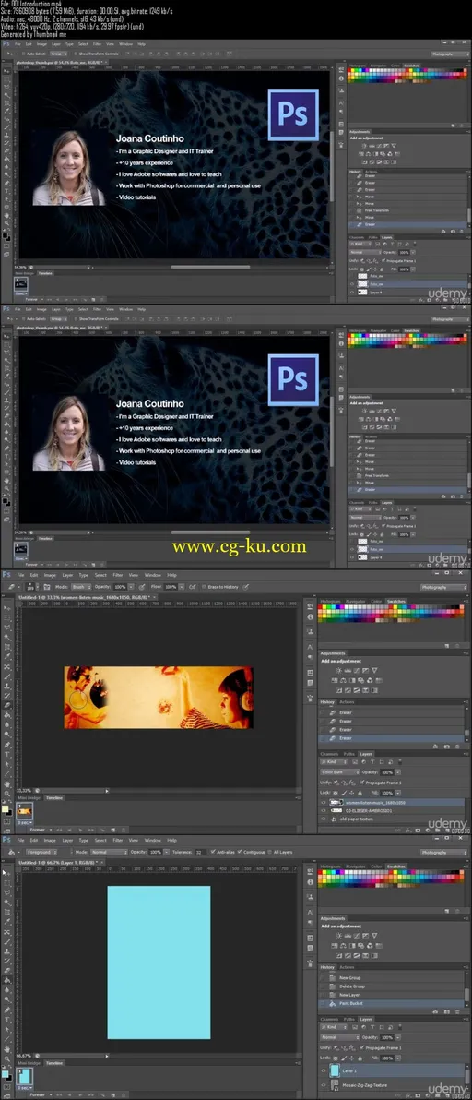This screenshot has height=1100, width=472.
Task: Select Move tool in the orange-photo screenshot
Action: 6,608
